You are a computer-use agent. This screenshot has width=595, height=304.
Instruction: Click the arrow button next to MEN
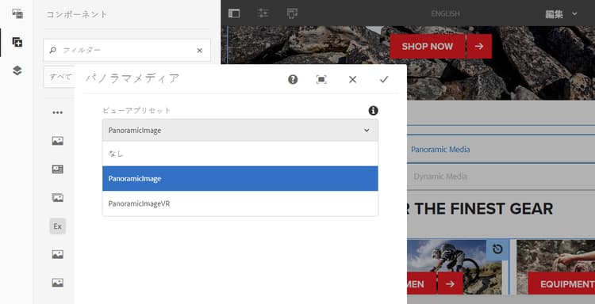click(x=450, y=284)
